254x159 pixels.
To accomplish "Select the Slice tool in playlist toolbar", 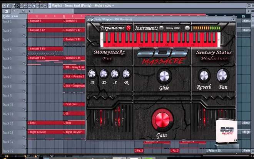I will coord(33,6).
